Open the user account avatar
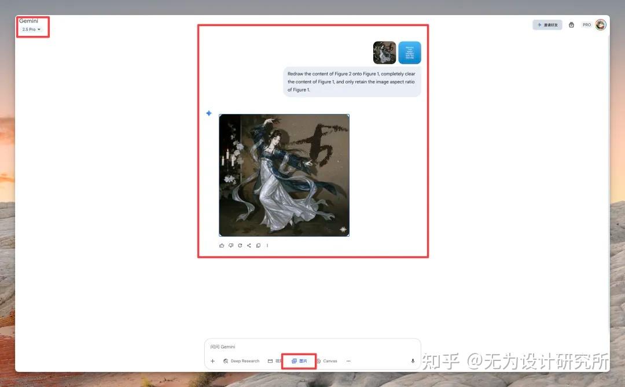The height and width of the screenshot is (387, 625). click(601, 25)
